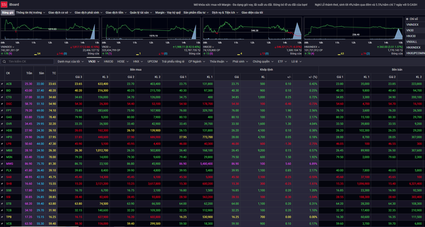
Task: Open the FPT ticker symbol
Action: pyautogui.click(x=9, y=111)
